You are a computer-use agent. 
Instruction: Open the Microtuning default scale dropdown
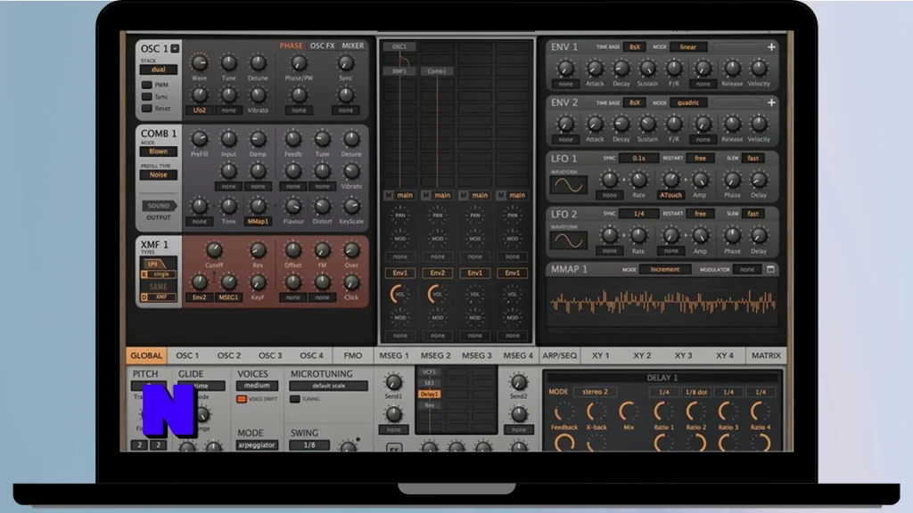coord(328,386)
